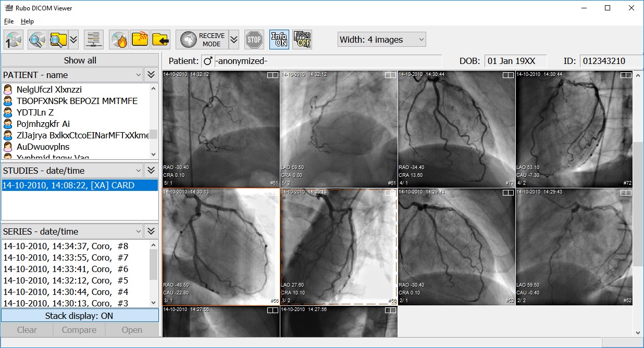Open the File menu
This screenshot has height=348, width=644.
[9, 21]
